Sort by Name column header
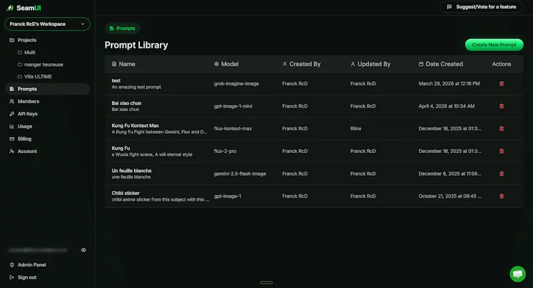Viewport: 533px width, 288px height. (123, 64)
